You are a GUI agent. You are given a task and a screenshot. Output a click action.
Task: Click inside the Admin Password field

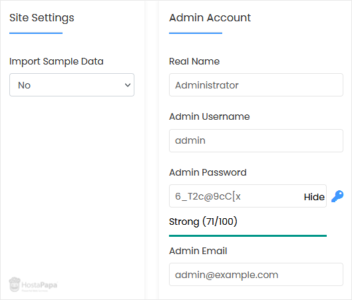point(236,196)
